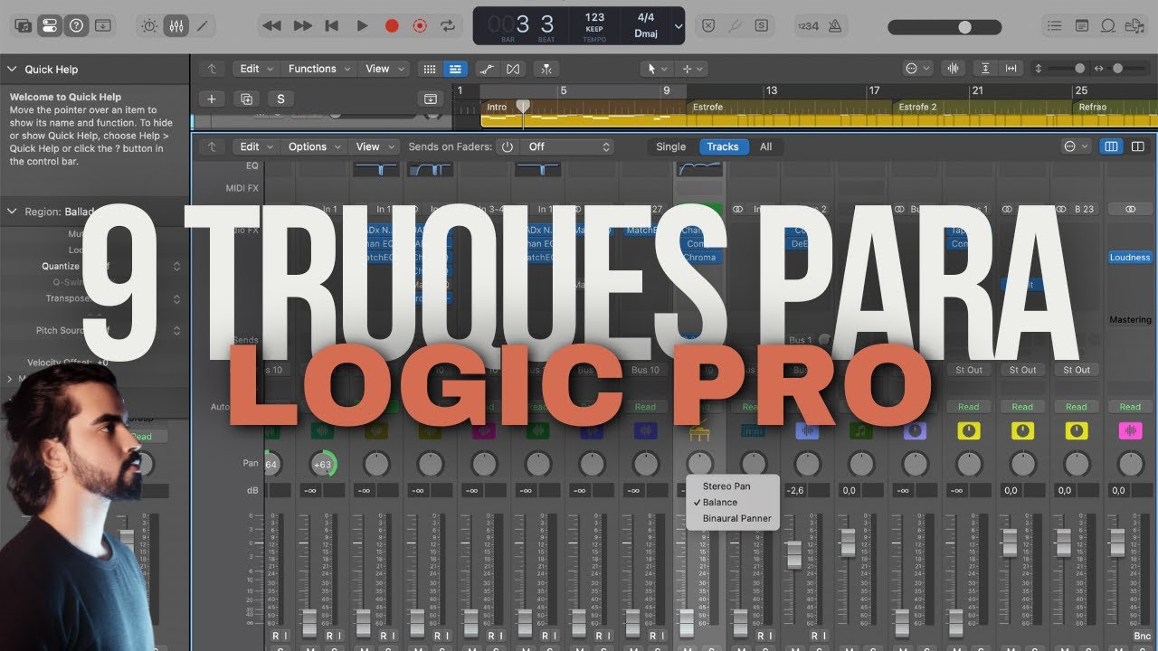Image resolution: width=1158 pixels, height=651 pixels.
Task: Choose Stereo Pan from pan menu
Action: tap(726, 486)
